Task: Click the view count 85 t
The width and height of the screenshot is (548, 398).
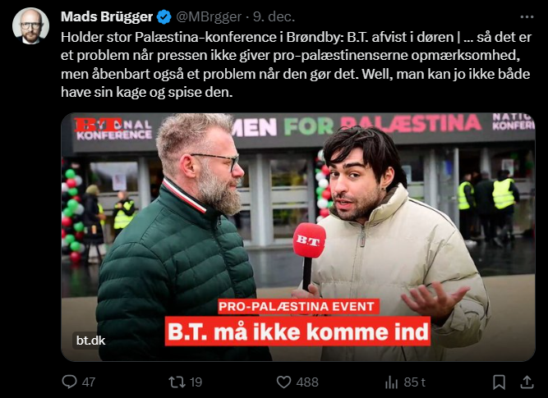Action: 415,382
